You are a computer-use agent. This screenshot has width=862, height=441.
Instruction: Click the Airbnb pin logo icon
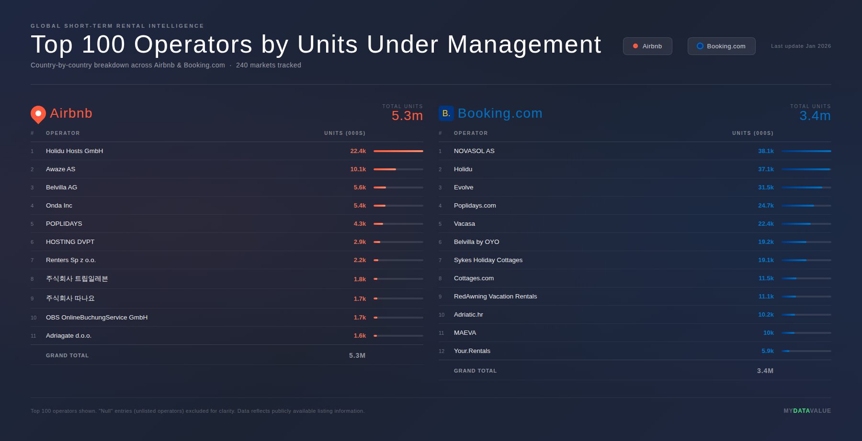pos(38,114)
